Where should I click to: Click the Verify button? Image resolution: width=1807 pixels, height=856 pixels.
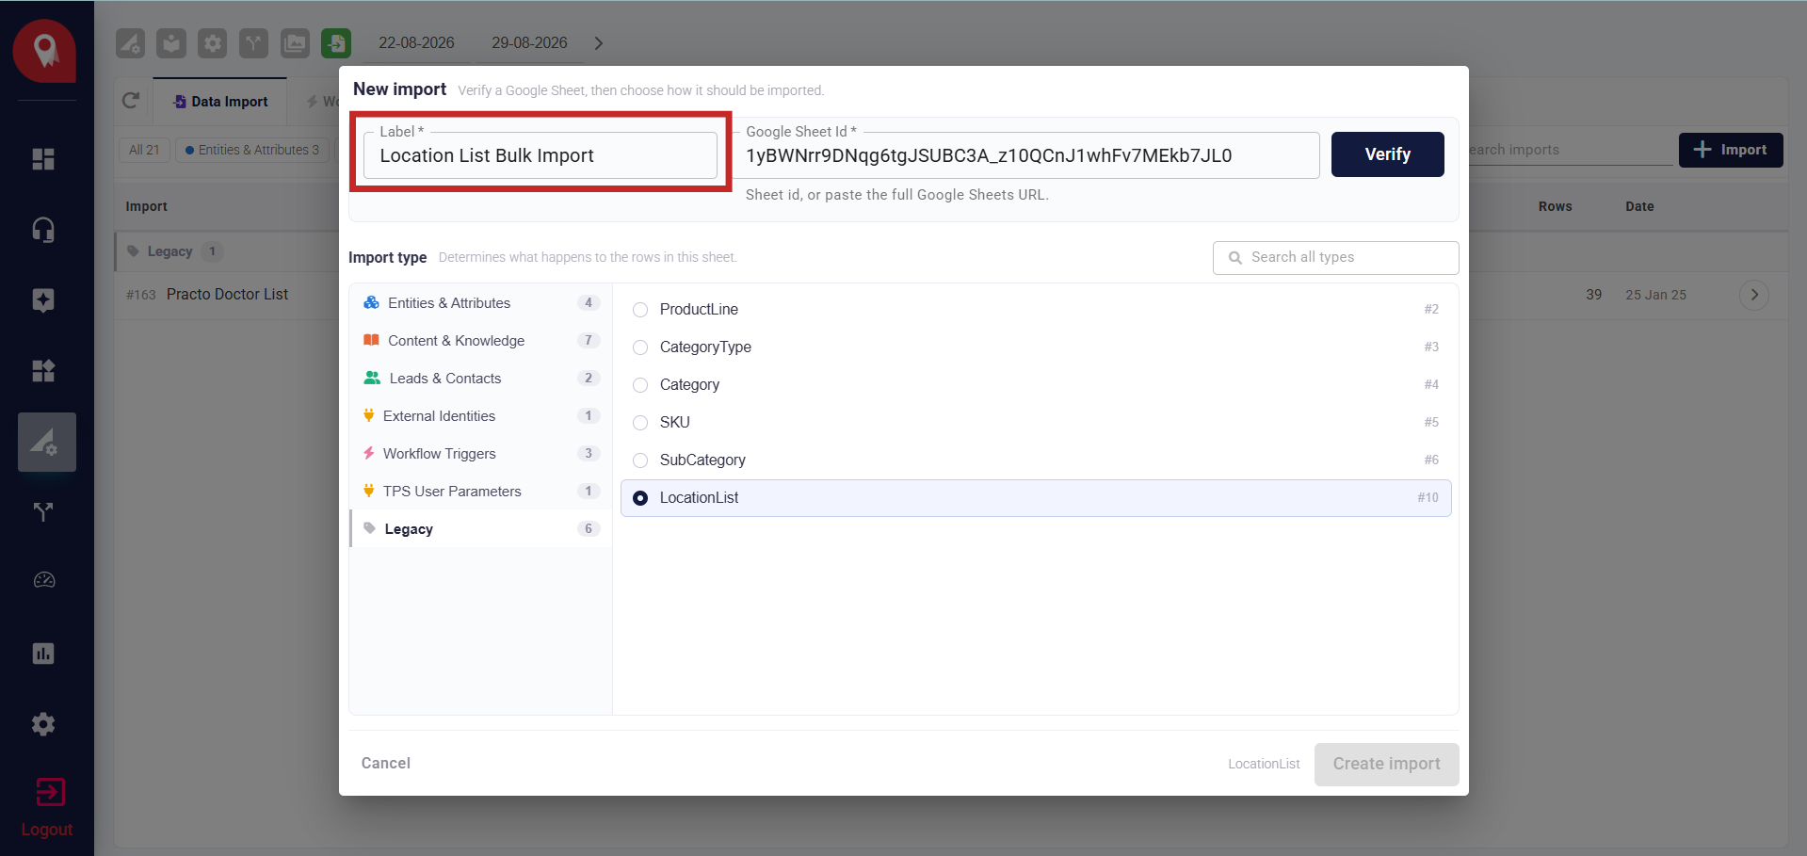1387,154
